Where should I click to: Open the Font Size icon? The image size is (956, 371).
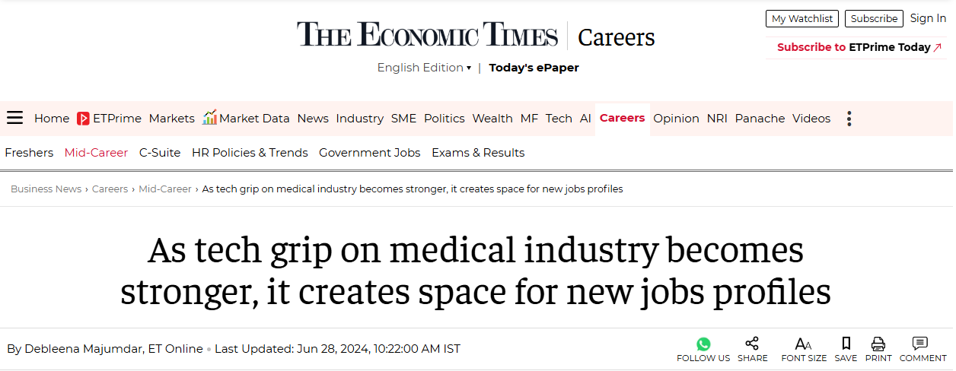pyautogui.click(x=803, y=344)
